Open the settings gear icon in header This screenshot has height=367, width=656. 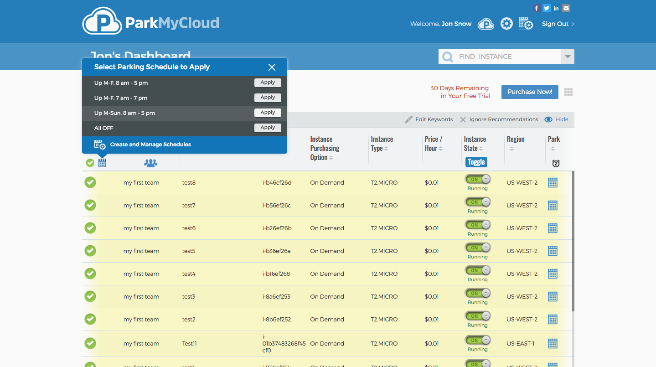tap(506, 24)
